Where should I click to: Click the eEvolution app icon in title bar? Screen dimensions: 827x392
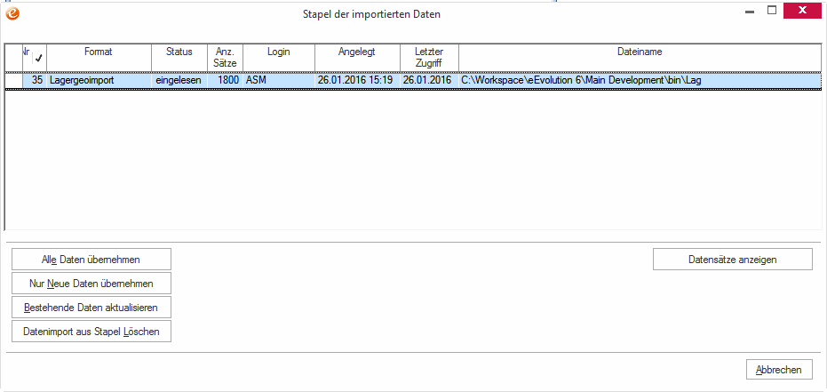coord(12,13)
